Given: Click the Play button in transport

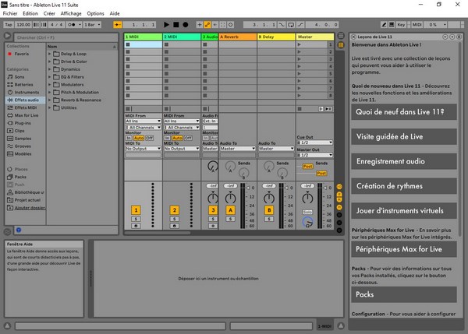Looking at the screenshot, I should (x=166, y=25).
